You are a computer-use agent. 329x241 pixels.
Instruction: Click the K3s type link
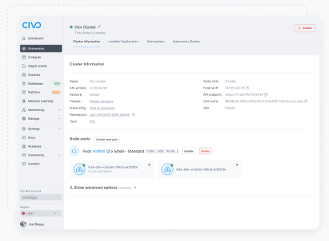click(x=92, y=121)
